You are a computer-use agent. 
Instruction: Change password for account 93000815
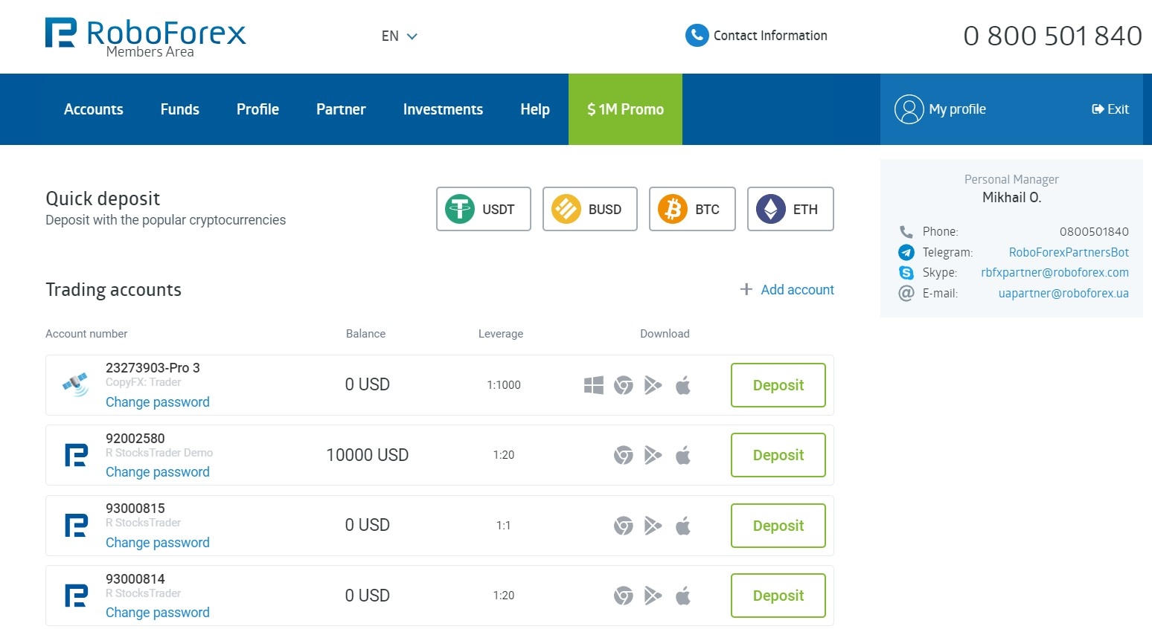[158, 543]
